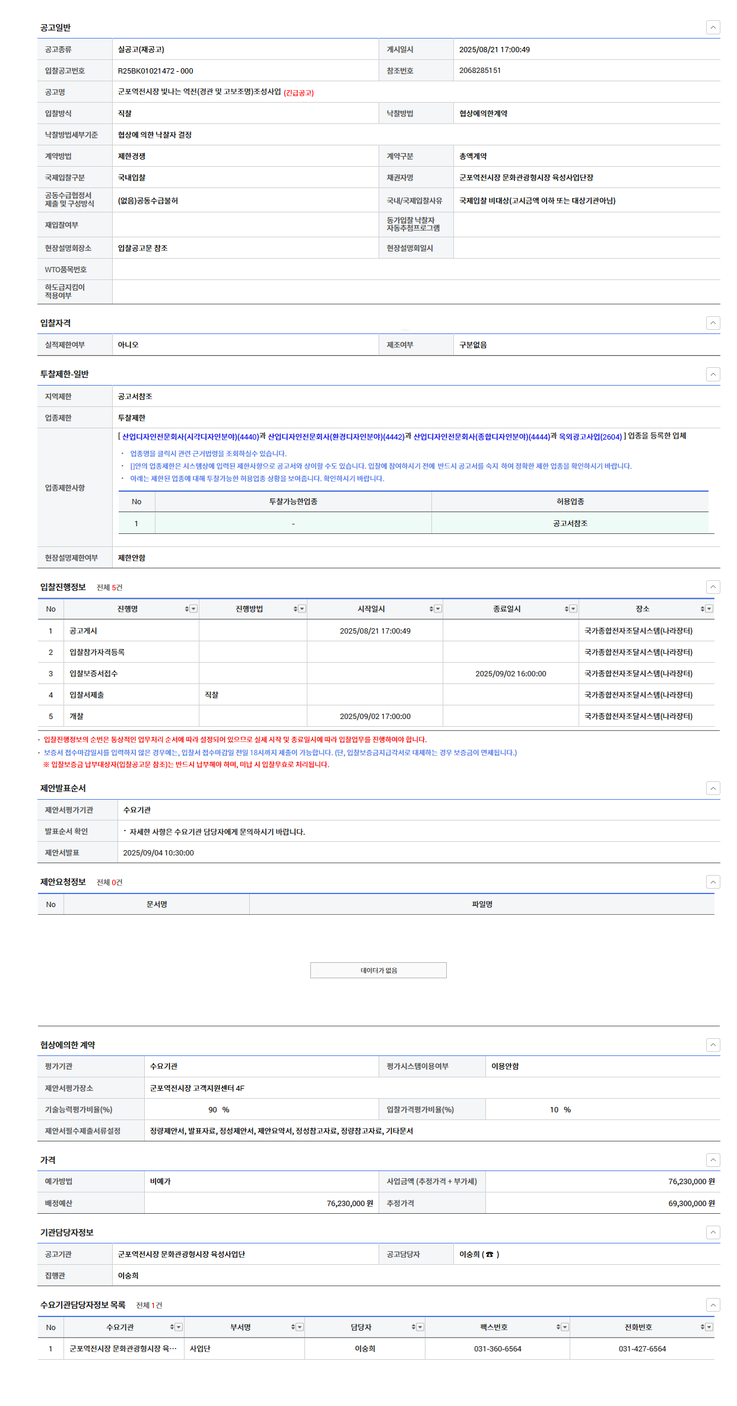The image size is (737, 1406).
Task: Open the 산업디자인전문회사(종합디자인분야)(4444) link
Action: point(482,437)
